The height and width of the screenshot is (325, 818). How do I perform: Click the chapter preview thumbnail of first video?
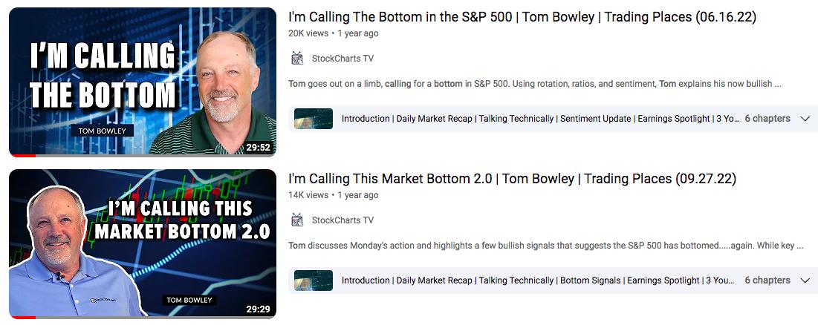313,119
